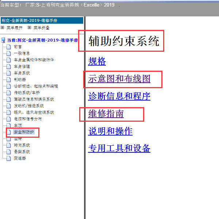Click the 别克-全新英朗-2019-维修手册 blue header bar
Viewport: 219px width, 219px height.
(42, 20)
